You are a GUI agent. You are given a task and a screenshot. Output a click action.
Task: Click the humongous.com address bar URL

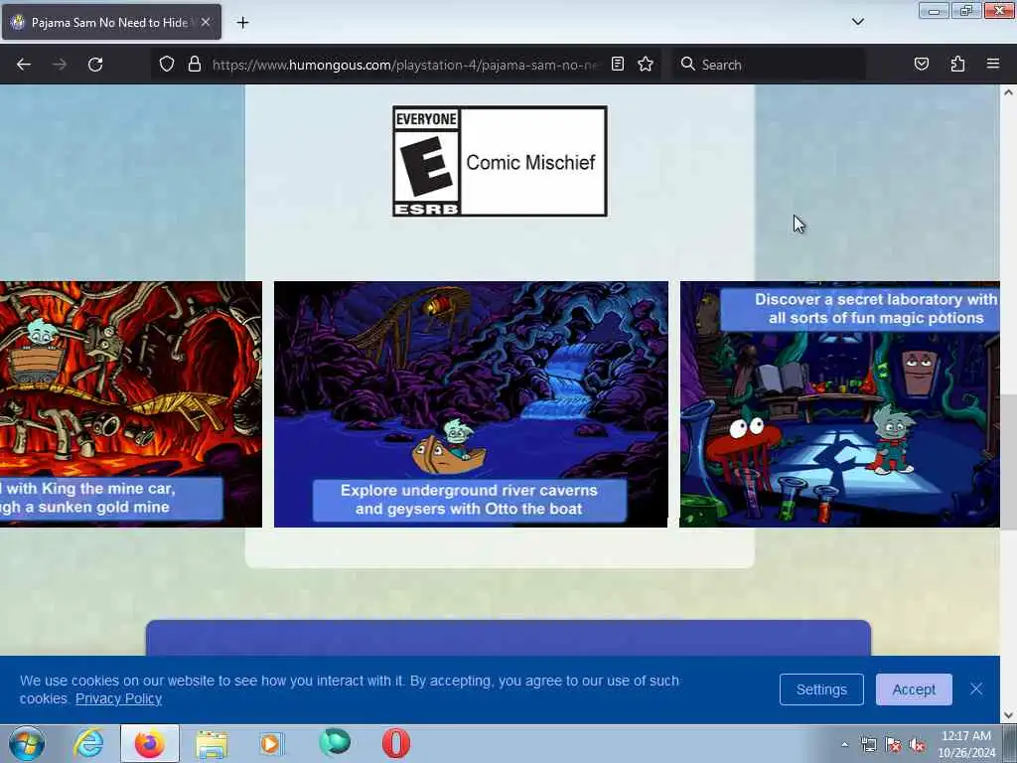click(405, 65)
